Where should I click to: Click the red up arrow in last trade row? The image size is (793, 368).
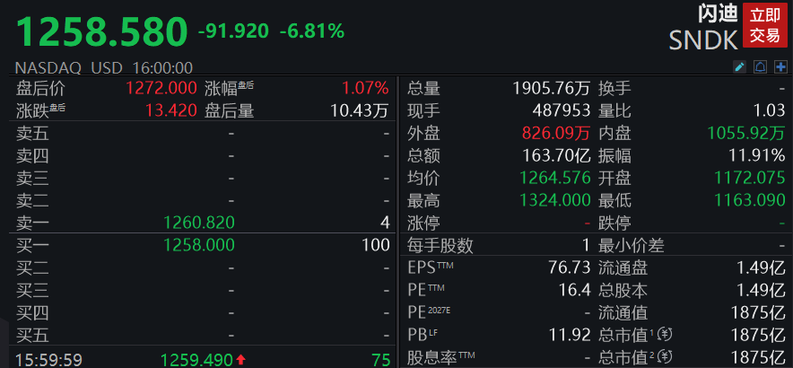pos(240,360)
